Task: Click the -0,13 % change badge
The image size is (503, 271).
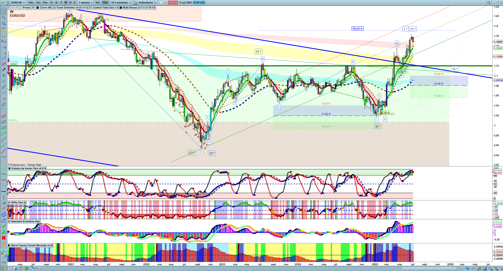Action: click(x=173, y=3)
